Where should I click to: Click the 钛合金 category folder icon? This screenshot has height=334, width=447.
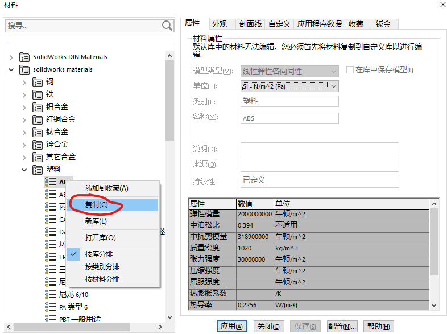pos(38,133)
